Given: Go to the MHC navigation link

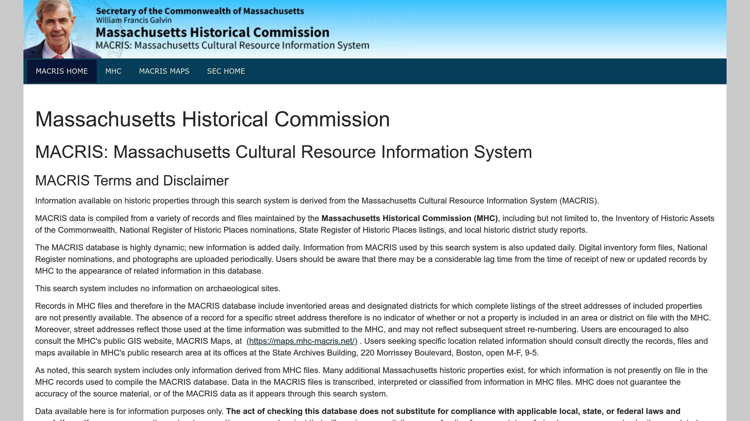Looking at the screenshot, I should click(113, 71).
